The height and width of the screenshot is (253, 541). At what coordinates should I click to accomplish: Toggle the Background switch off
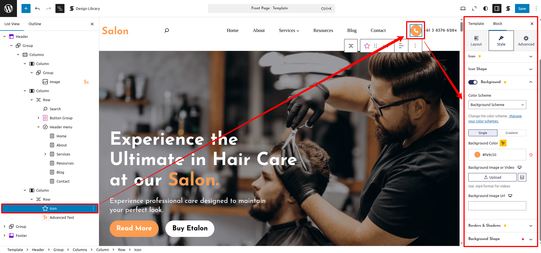[x=473, y=82]
